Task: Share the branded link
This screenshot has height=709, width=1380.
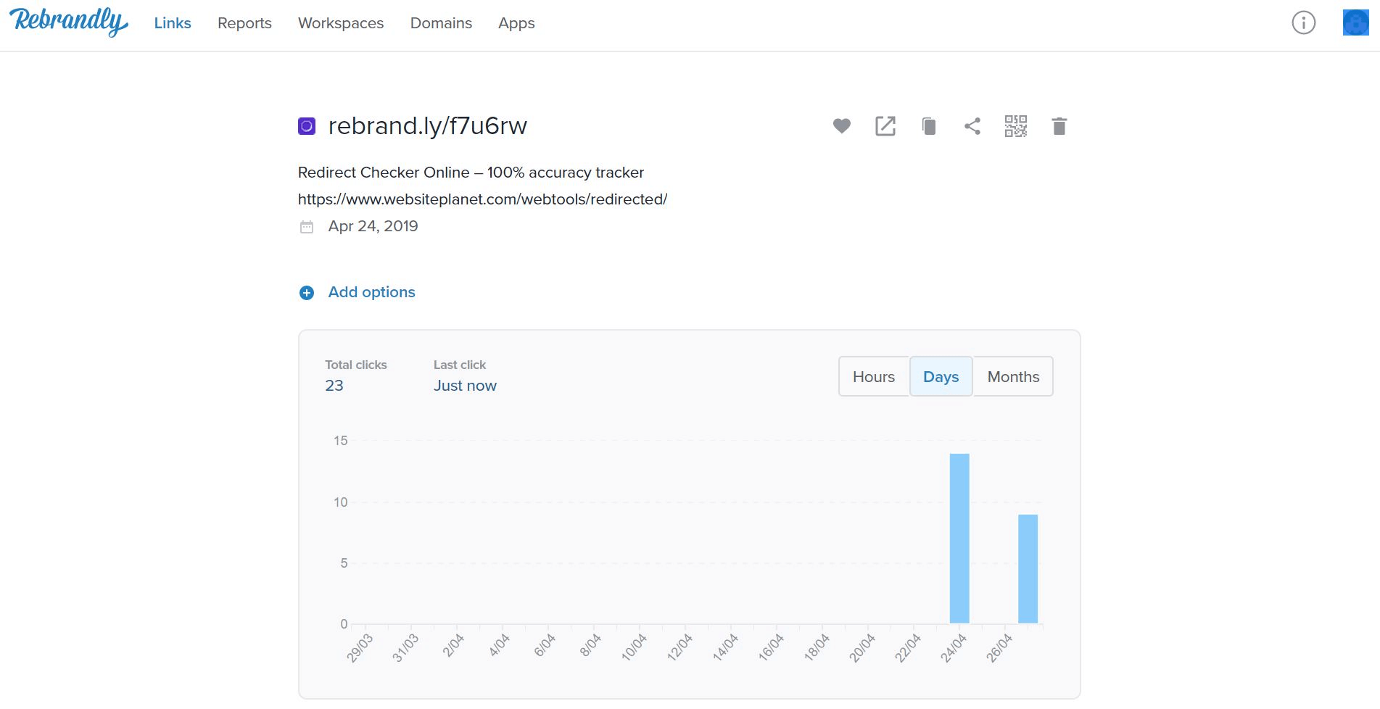Action: pyautogui.click(x=972, y=126)
